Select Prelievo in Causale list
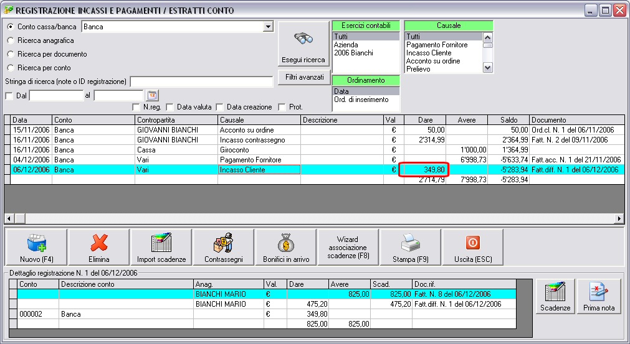 click(444, 69)
